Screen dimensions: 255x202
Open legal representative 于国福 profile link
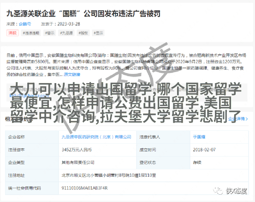tap(199, 137)
